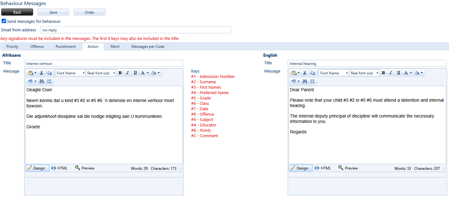Click the Save button
The image size is (449, 198).
click(53, 12)
